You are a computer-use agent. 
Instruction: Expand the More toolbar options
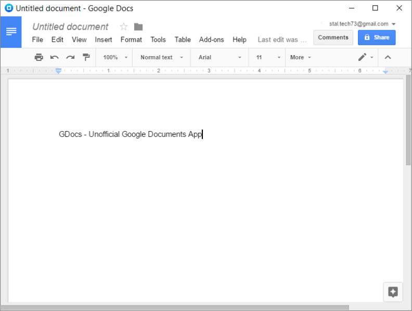(x=300, y=57)
